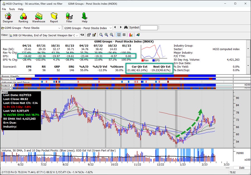The height and width of the screenshot is (175, 251).
Task: Open the Help menu
Action: click(20, 9)
